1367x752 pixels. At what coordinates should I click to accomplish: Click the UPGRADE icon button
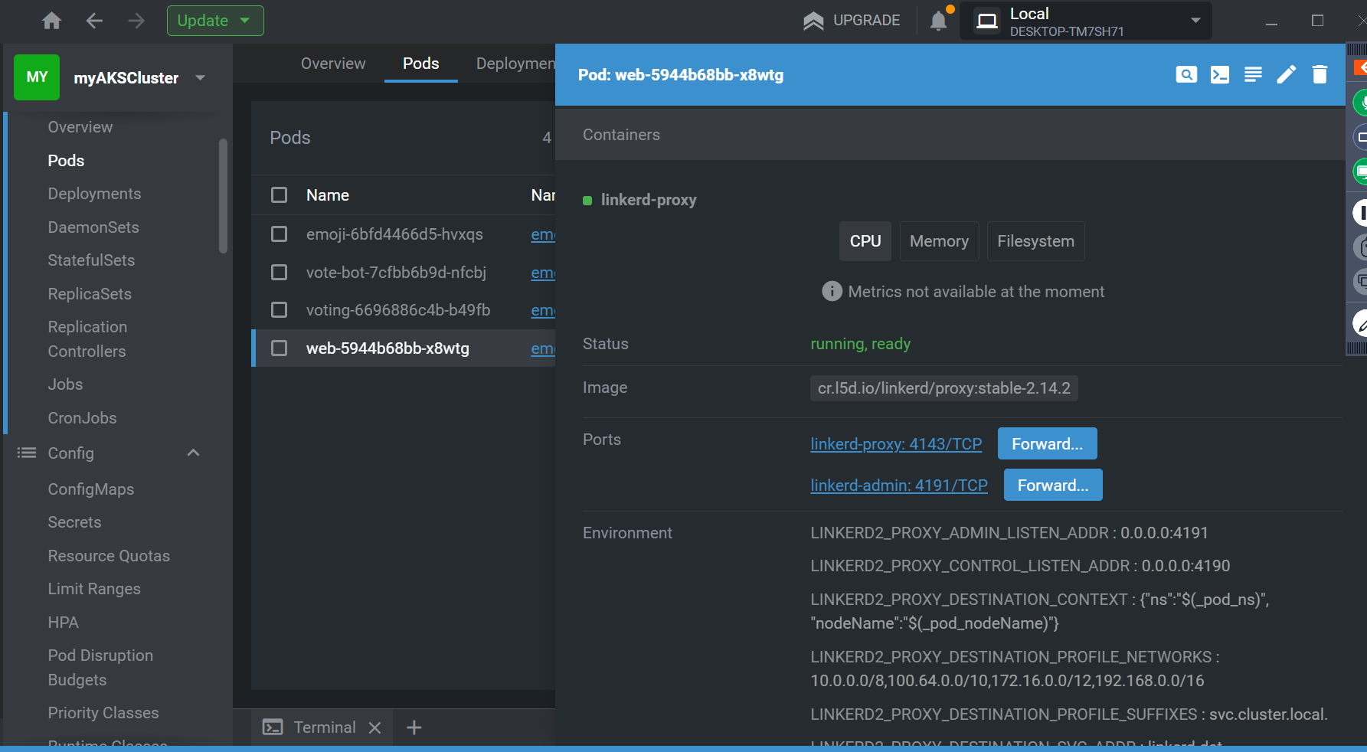click(x=852, y=21)
